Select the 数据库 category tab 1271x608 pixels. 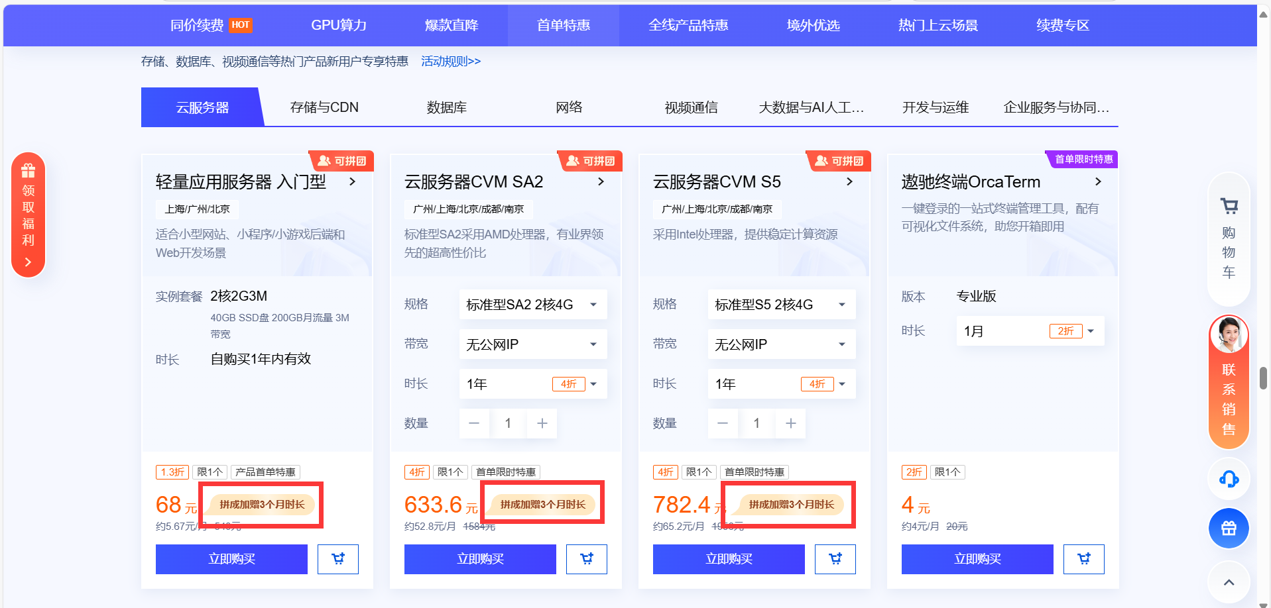coord(447,107)
